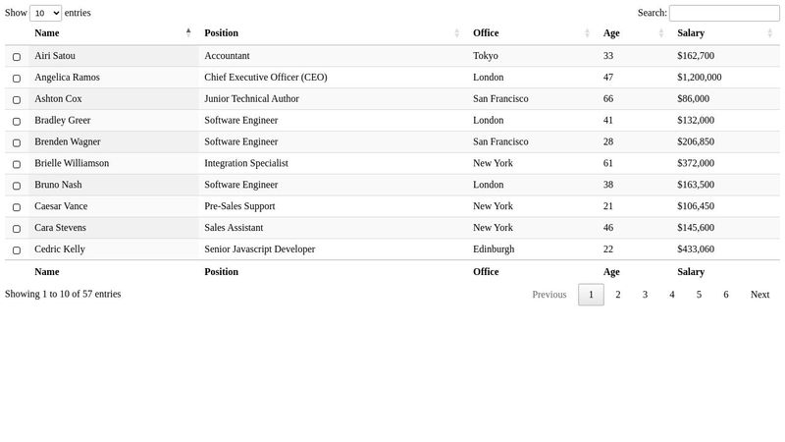Go to page 6
This screenshot has height=442, width=785.
pyautogui.click(x=725, y=295)
